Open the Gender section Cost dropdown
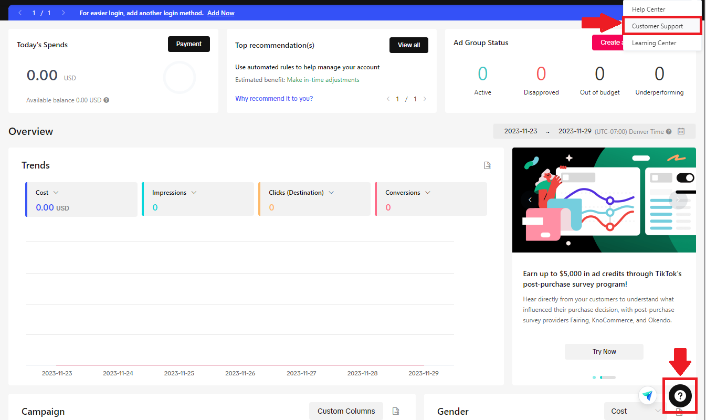This screenshot has height=420, width=706. pos(635,411)
